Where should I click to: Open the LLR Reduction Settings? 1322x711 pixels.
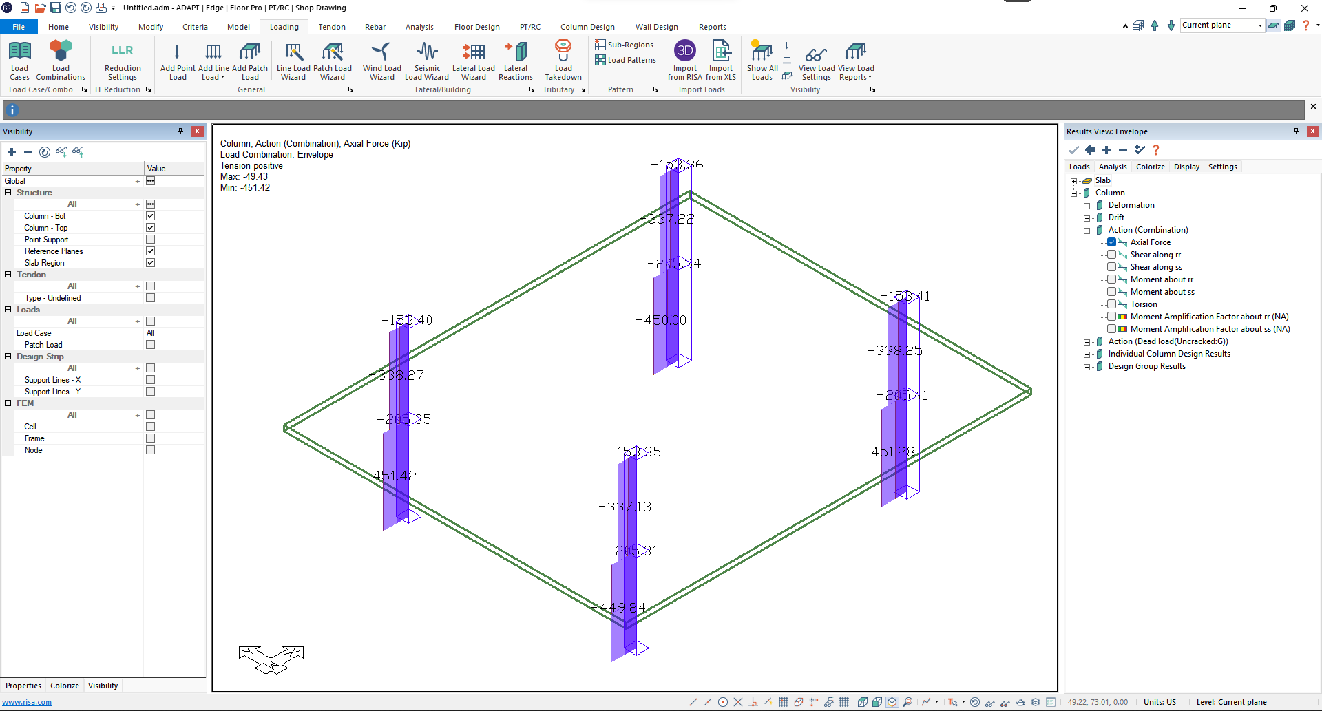(123, 60)
